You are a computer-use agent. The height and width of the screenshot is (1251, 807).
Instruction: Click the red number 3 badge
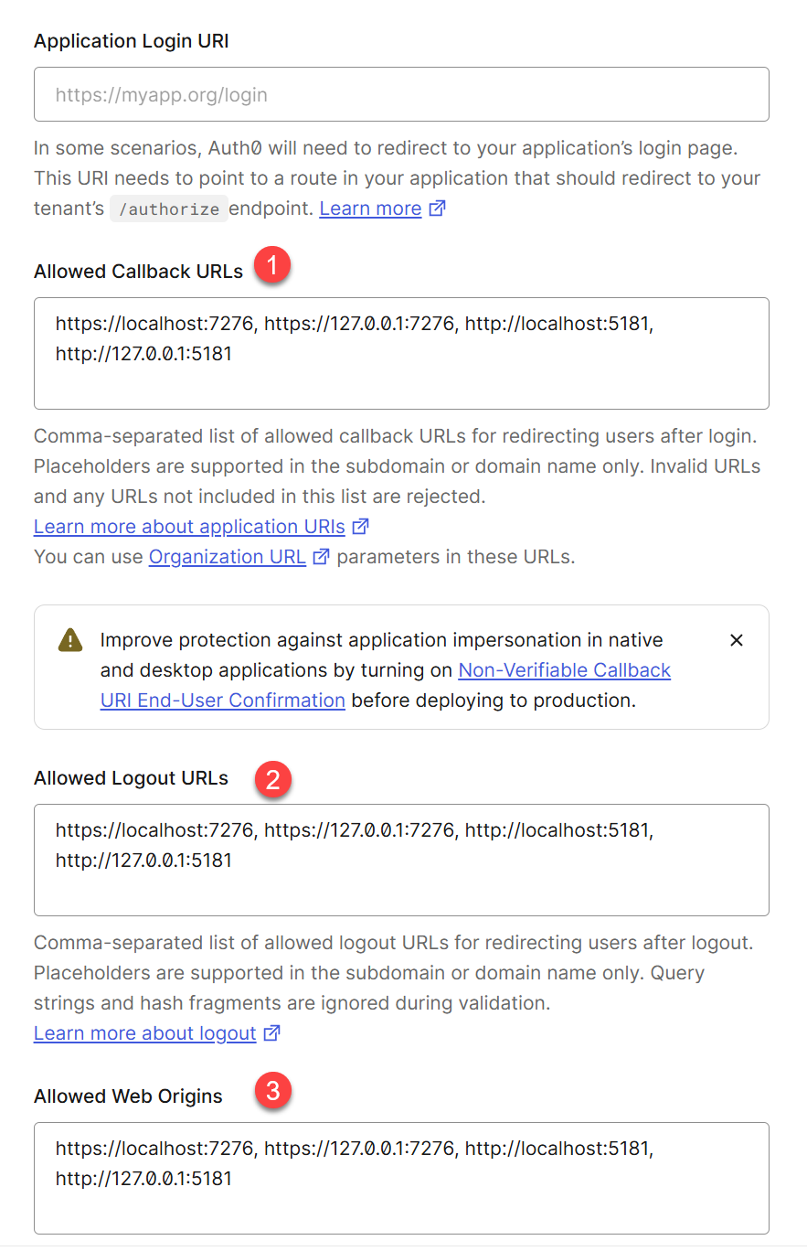coord(272,1092)
